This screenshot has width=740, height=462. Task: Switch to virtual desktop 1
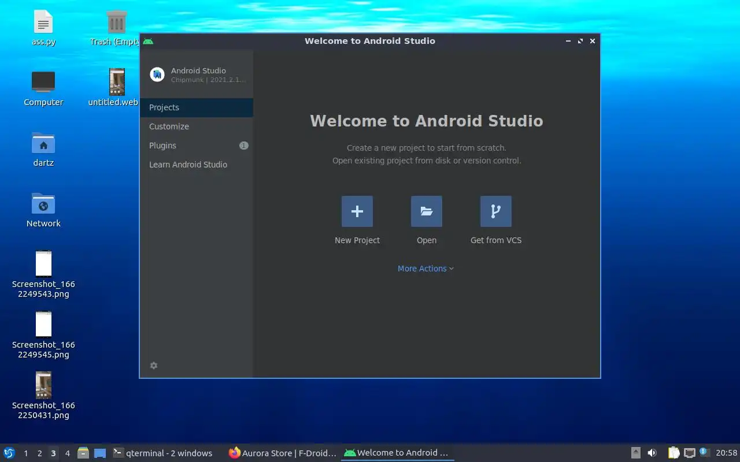25,453
